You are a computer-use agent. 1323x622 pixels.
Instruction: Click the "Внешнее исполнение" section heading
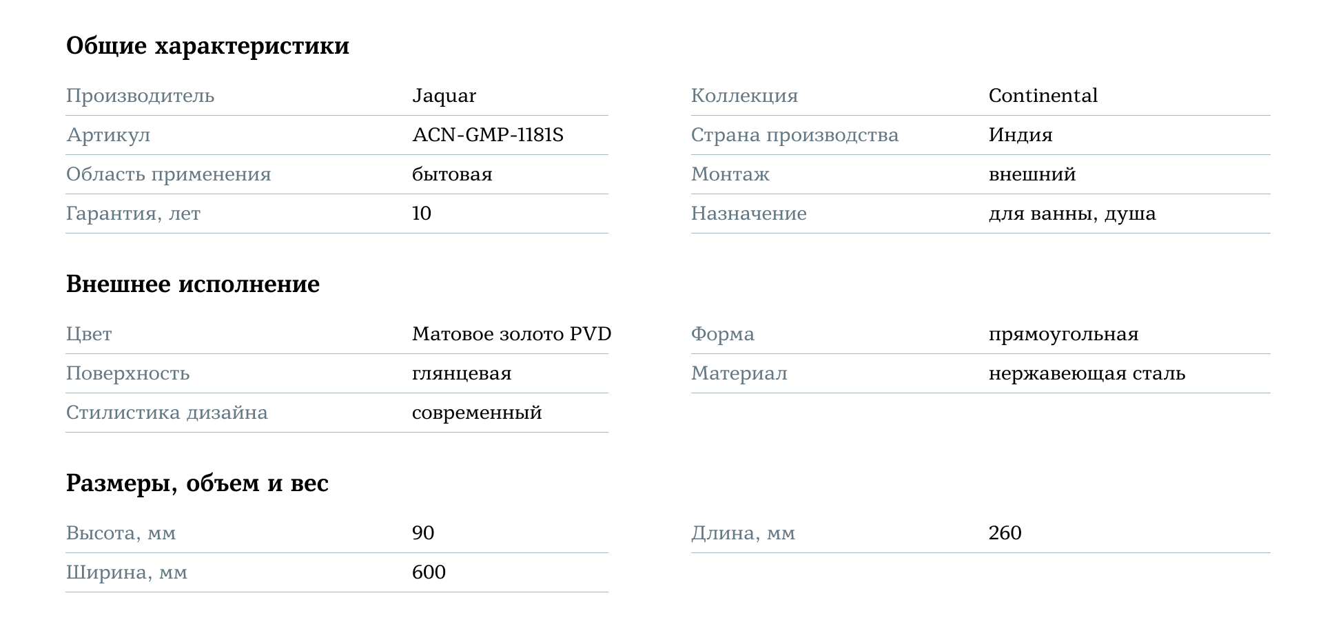[192, 284]
